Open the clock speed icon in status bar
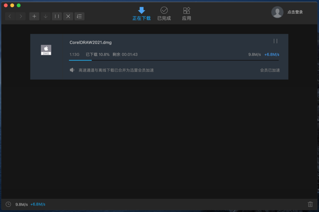This screenshot has width=319, height=212. (x=8, y=204)
